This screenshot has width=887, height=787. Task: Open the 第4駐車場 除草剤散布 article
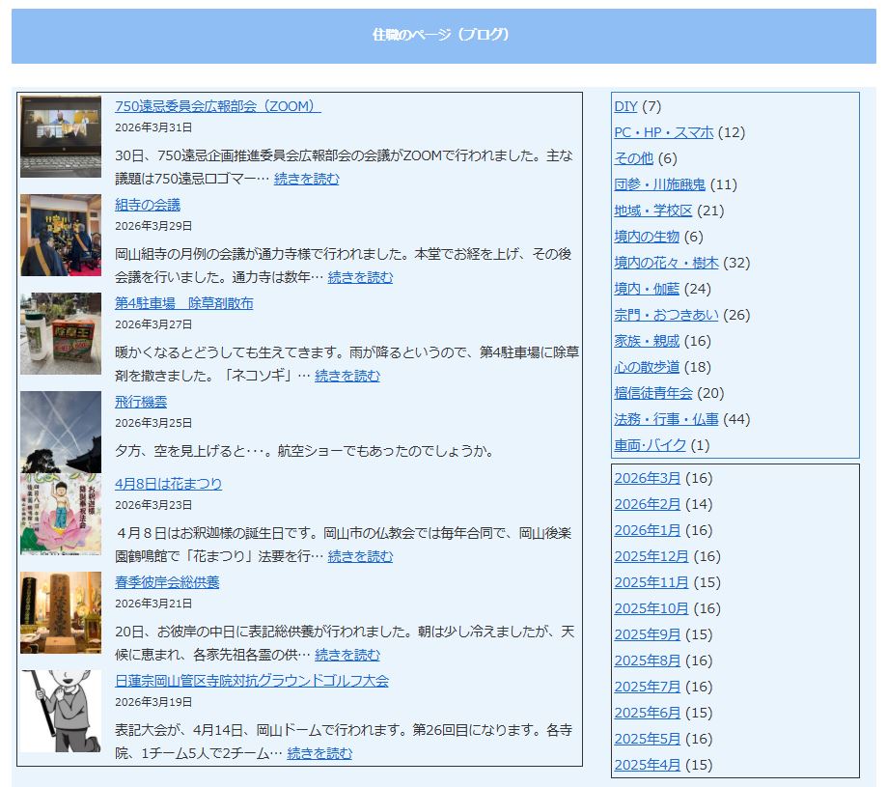click(x=183, y=303)
